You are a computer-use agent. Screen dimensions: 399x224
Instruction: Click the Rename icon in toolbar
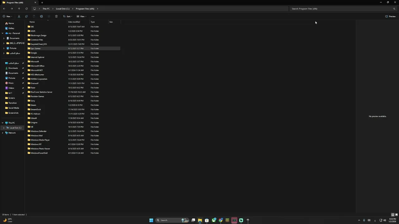(x=41, y=16)
